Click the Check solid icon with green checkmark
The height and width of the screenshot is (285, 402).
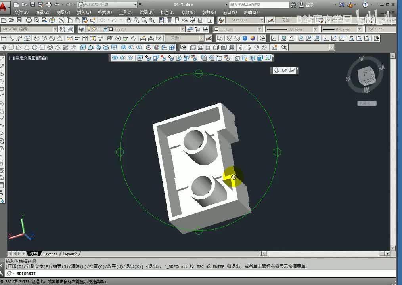click(268, 58)
